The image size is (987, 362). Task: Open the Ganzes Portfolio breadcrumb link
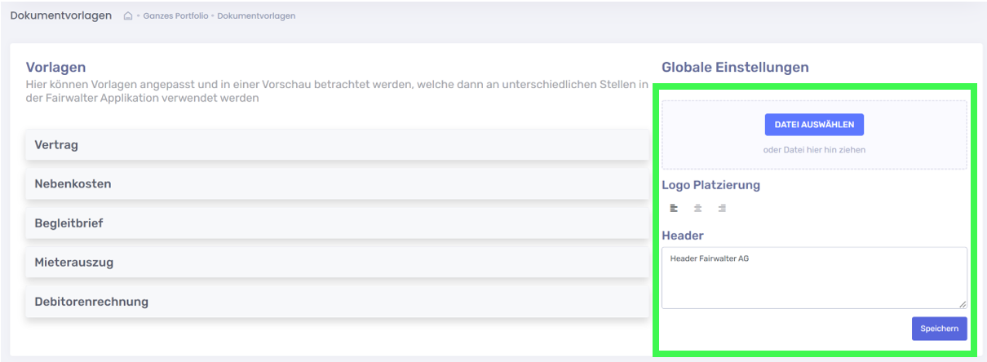pyautogui.click(x=176, y=16)
